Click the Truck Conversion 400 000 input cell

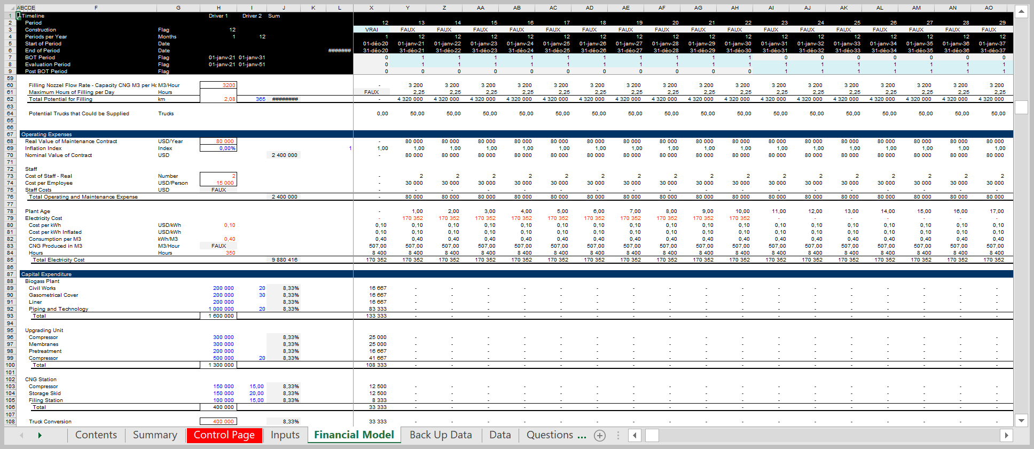tap(218, 422)
